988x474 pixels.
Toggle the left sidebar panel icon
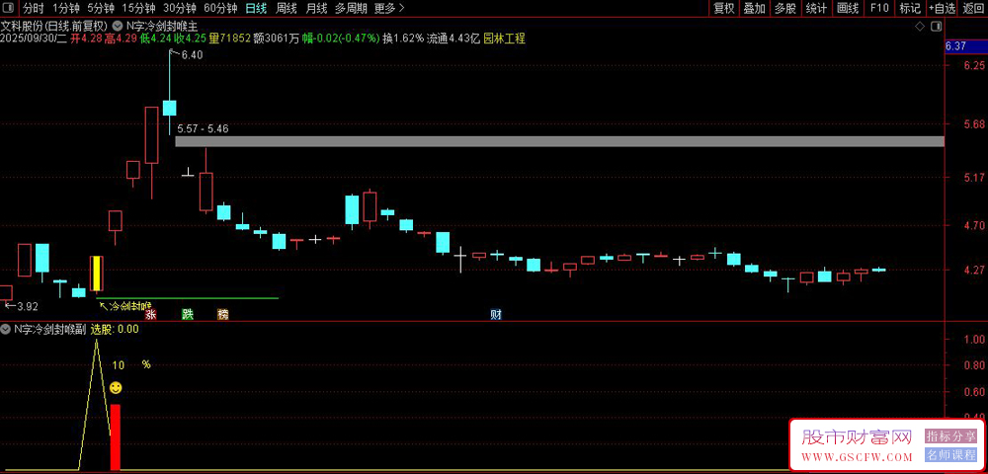click(x=9, y=8)
